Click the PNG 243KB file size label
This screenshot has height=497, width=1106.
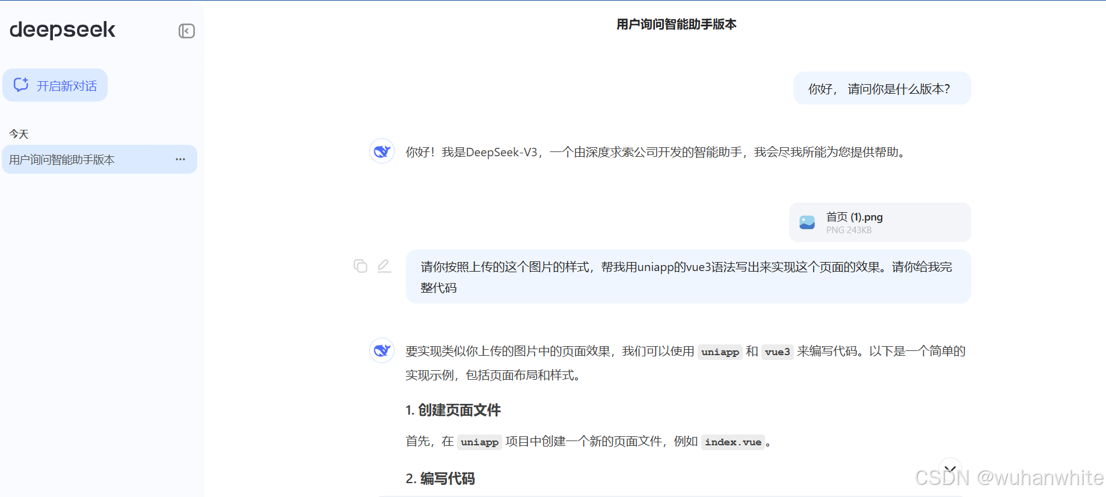(x=849, y=230)
